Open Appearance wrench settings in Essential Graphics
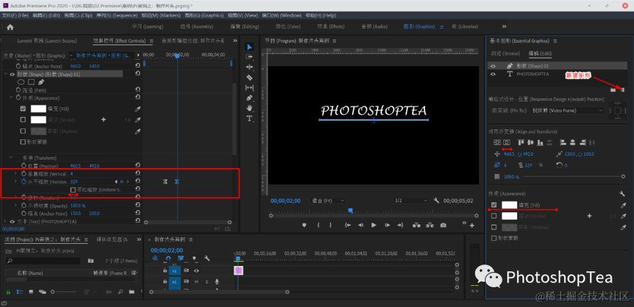The height and width of the screenshot is (307, 634). [622, 194]
